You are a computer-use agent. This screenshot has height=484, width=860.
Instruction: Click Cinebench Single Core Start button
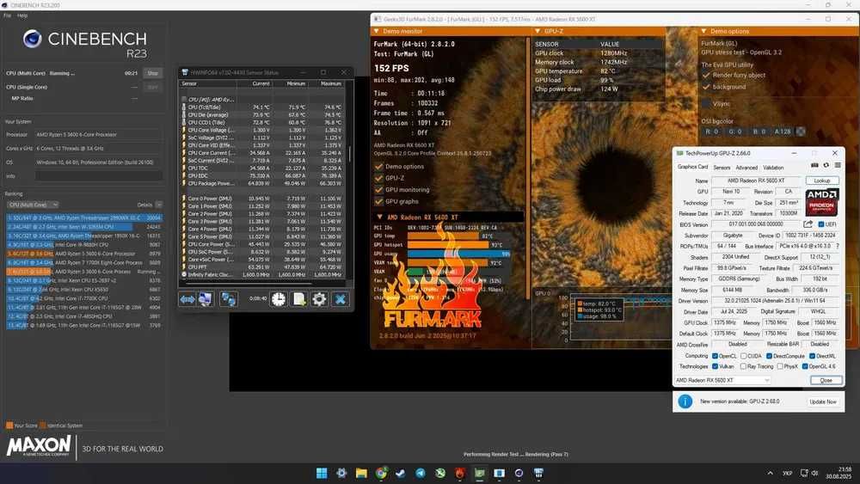(152, 87)
